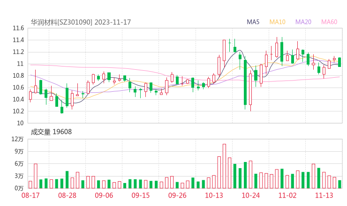
Task: Click the 11.2 price axis label
Action: tap(18, 52)
